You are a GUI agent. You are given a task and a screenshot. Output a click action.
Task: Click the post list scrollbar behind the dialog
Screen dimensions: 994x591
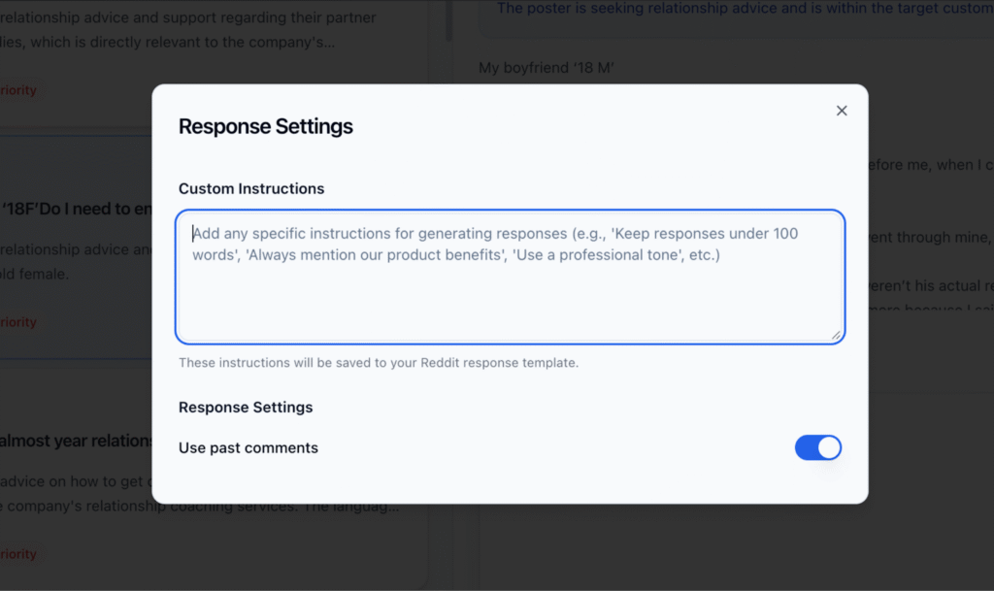point(448,20)
